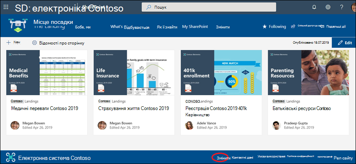This screenshot has width=356, height=164.
Task: Open the Реп сайту footer link
Action: (343, 158)
